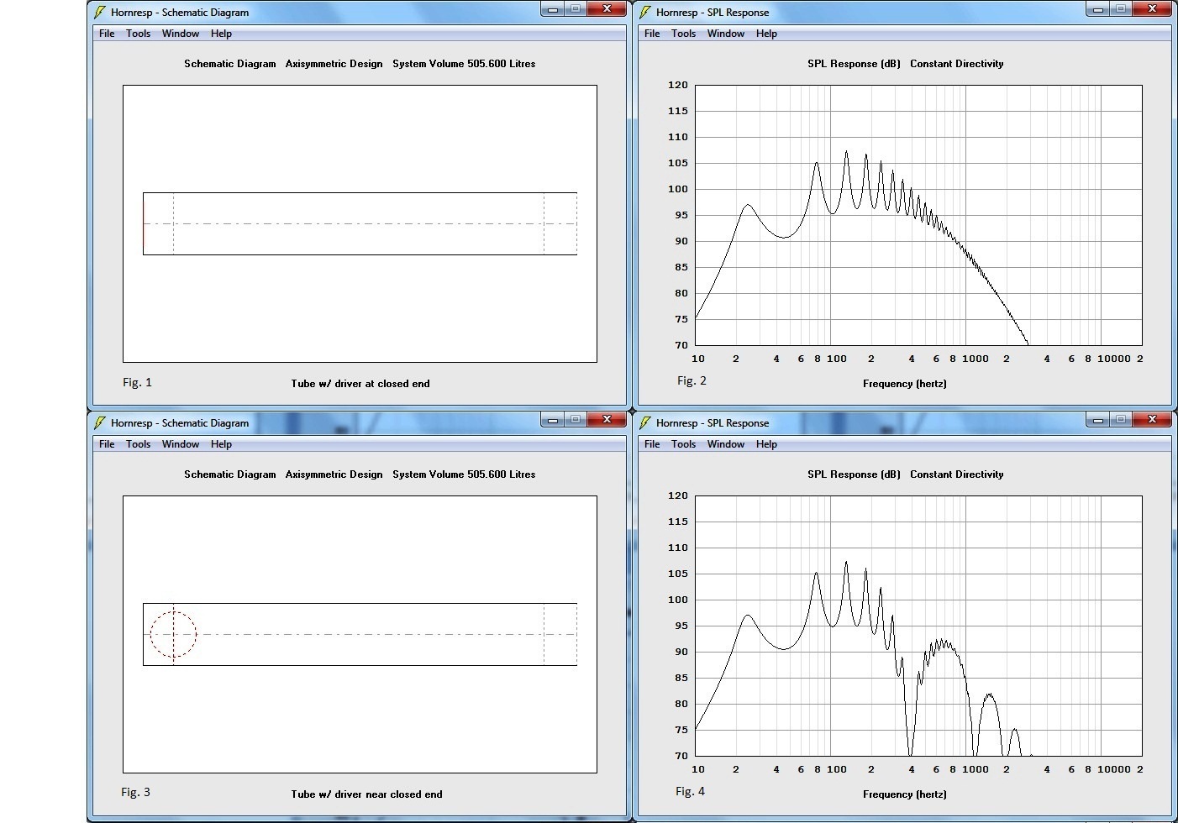Viewport: 1178px width, 823px height.
Task: Open Window menu in Fig. 1 Schematic Diagram window
Action: [x=181, y=34]
